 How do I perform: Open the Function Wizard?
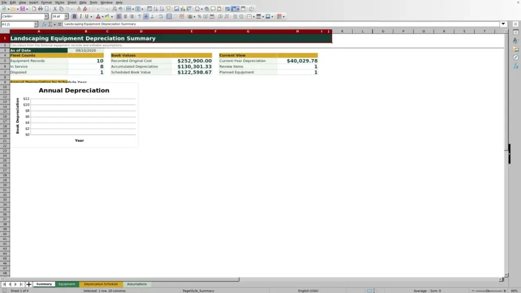(44, 24)
